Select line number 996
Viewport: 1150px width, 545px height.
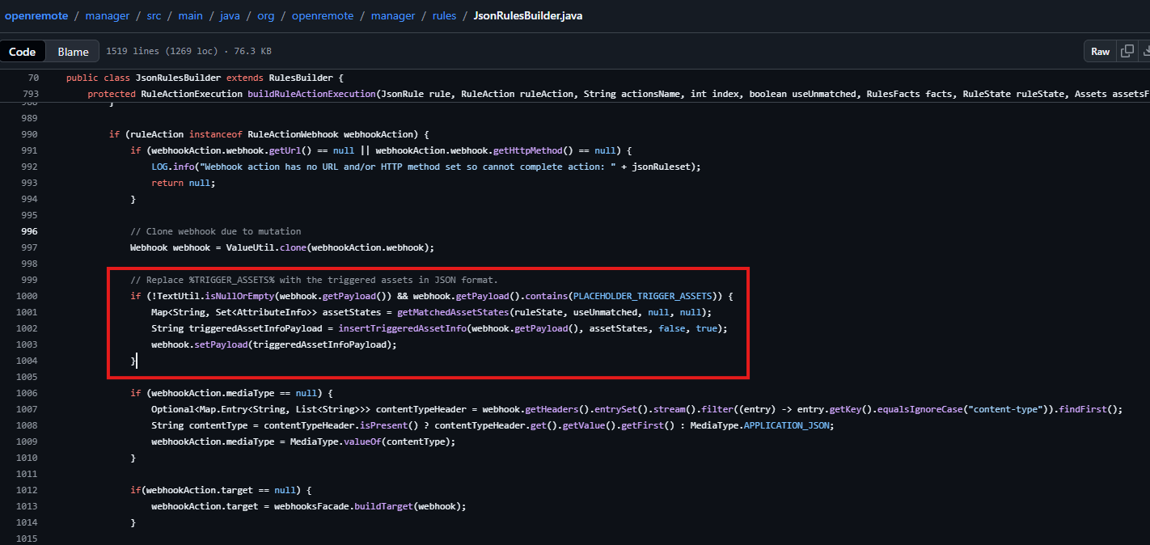click(x=28, y=231)
